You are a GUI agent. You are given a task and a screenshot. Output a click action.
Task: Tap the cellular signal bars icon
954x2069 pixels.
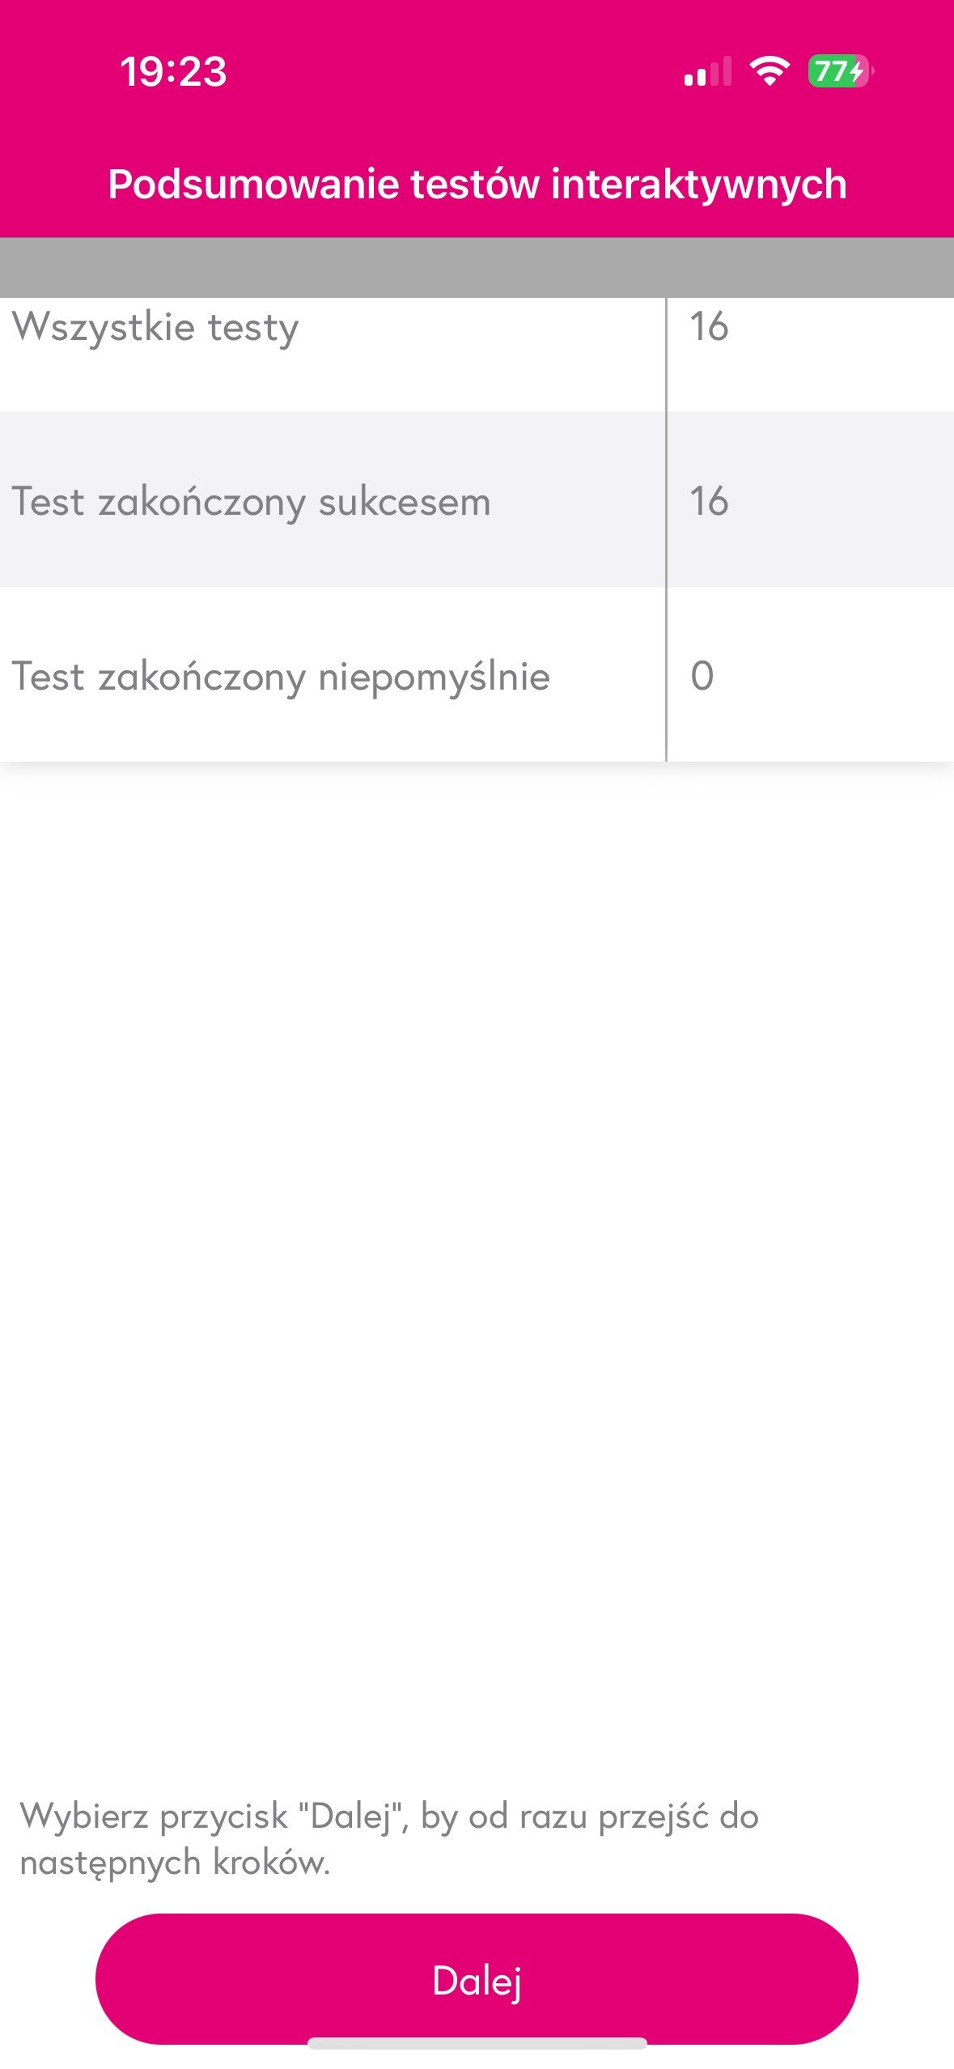pos(708,71)
